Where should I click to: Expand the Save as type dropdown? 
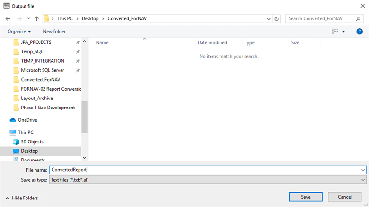tap(363, 180)
